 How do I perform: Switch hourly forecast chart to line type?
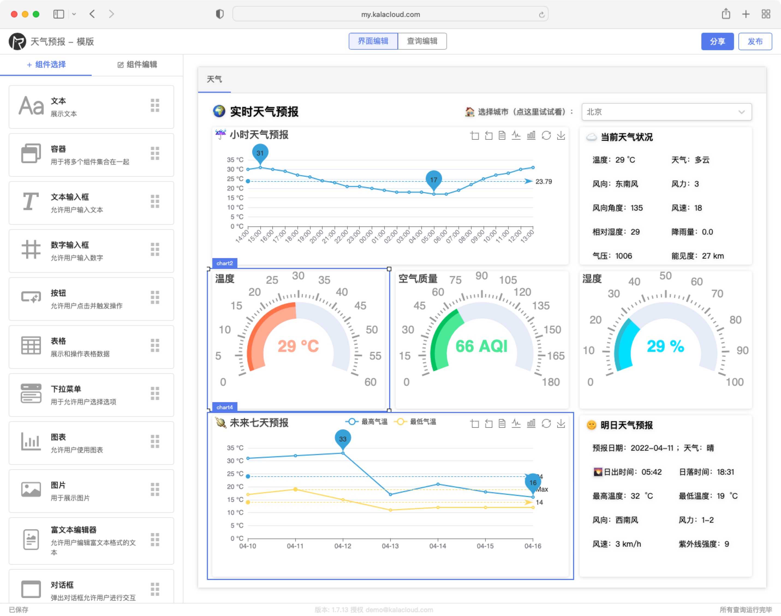(516, 136)
